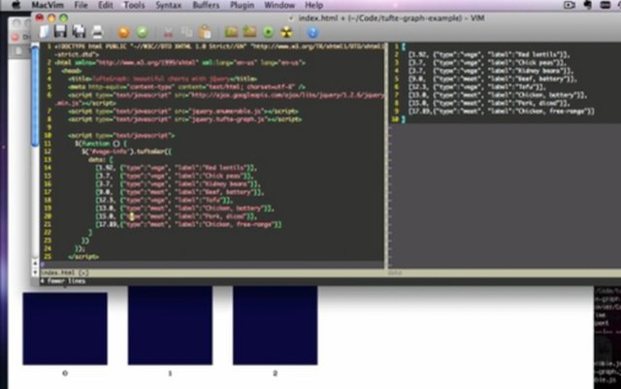Click "Tofu" on line 18, left pane

point(213,200)
